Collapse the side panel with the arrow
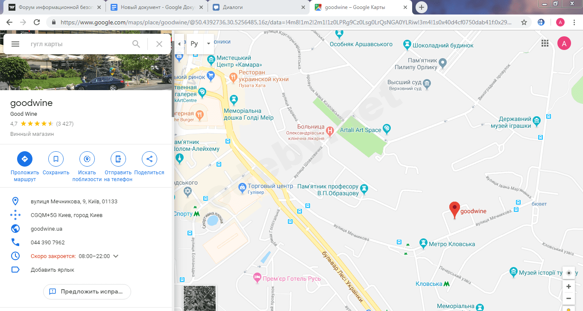This screenshot has height=311, width=583. point(179,44)
